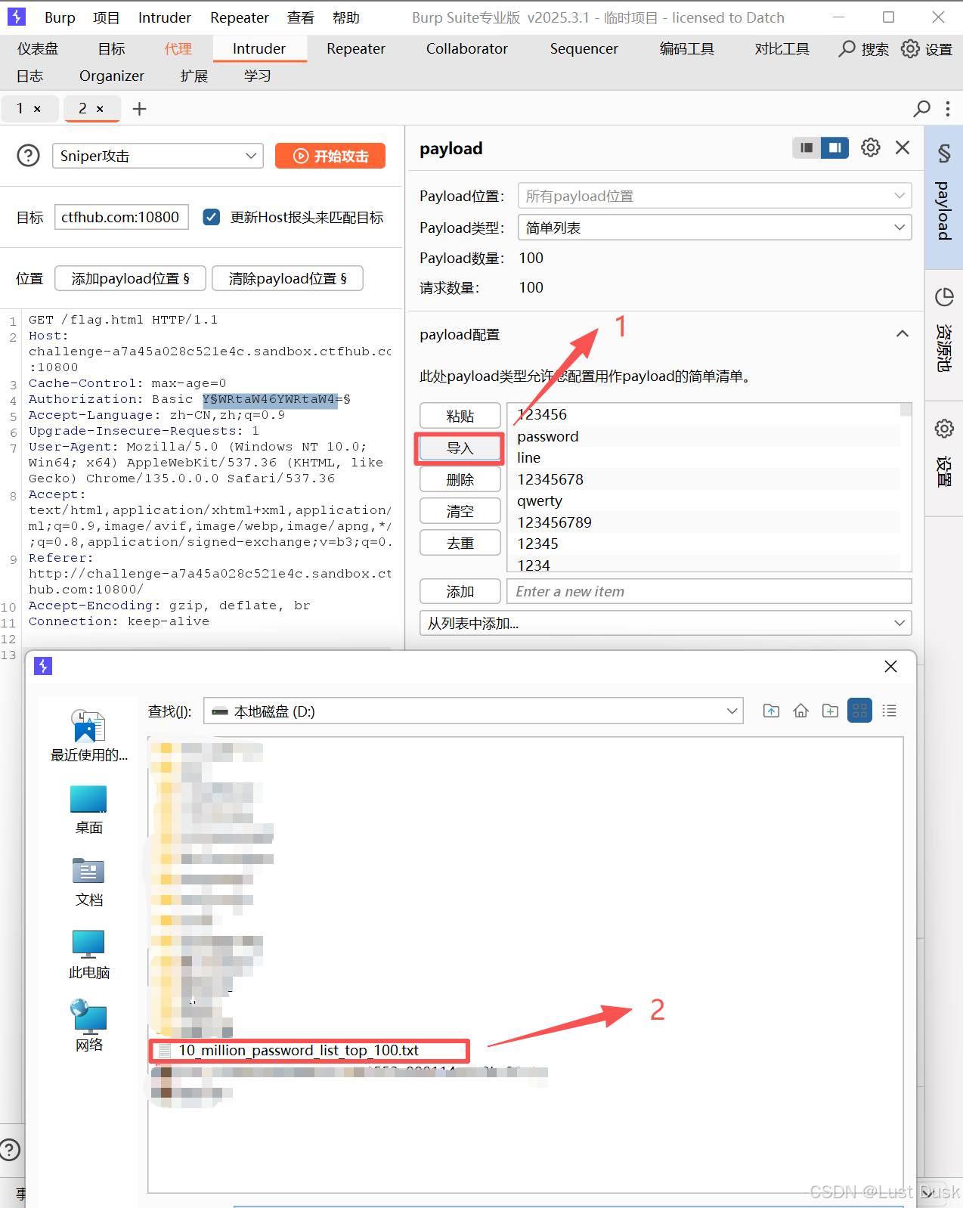Open the search magnifier icon in tab bar
963x1208 pixels.
(921, 109)
